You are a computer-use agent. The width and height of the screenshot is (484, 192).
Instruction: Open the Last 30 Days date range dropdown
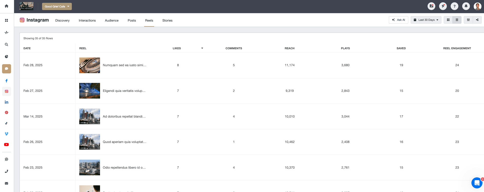(426, 20)
